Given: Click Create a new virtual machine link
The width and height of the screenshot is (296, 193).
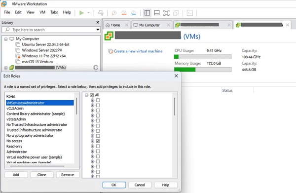Looking at the screenshot, I should tap(138, 51).
